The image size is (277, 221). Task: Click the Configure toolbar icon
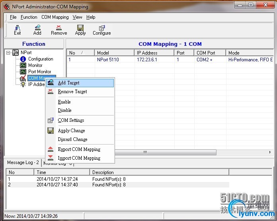point(102,28)
